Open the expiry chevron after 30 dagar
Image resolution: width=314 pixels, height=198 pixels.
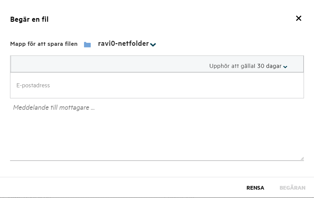[285, 67]
